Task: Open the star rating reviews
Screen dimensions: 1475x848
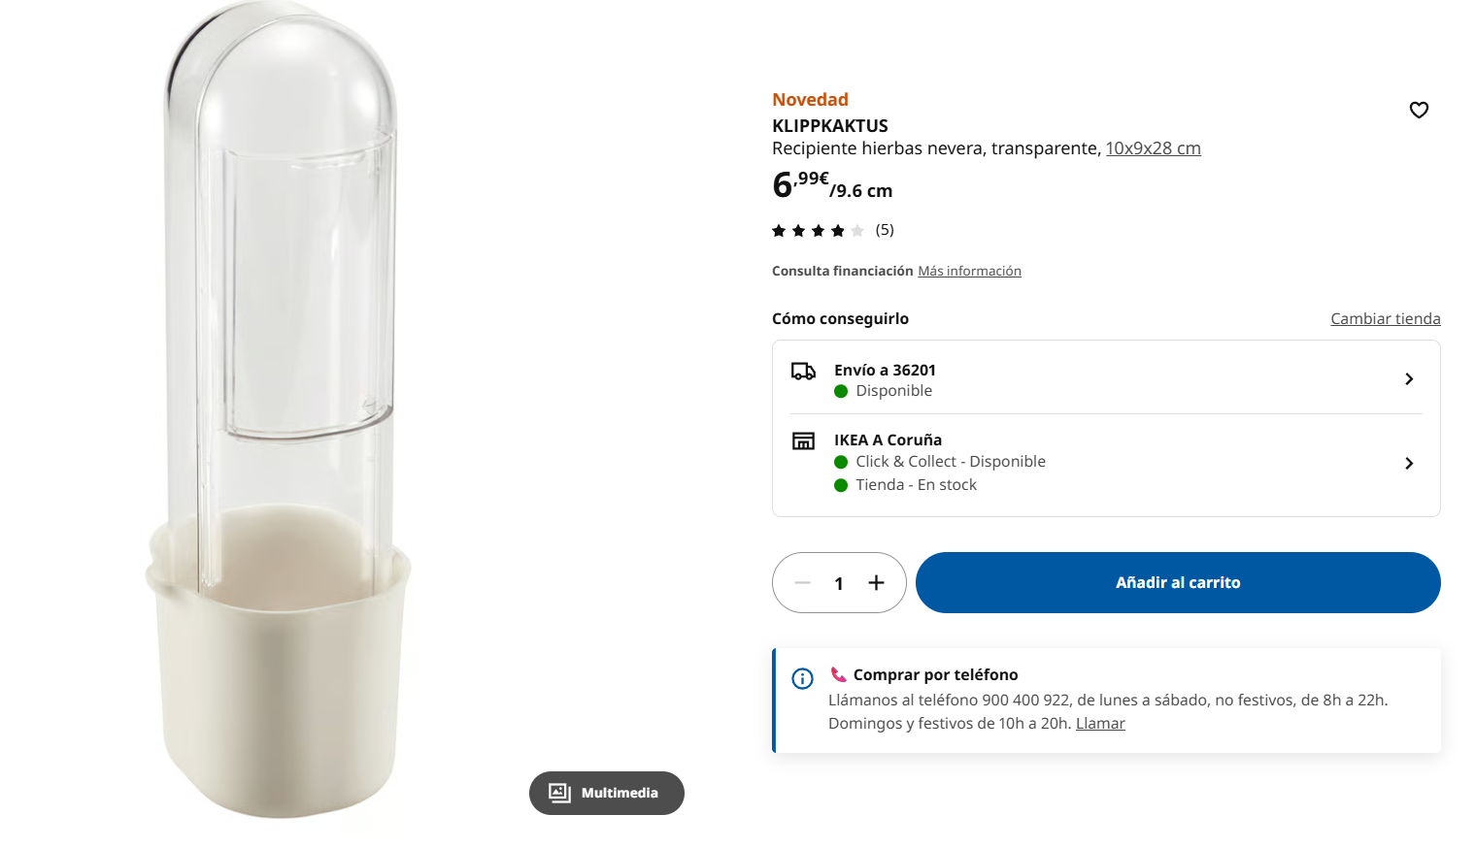Action: point(818,230)
